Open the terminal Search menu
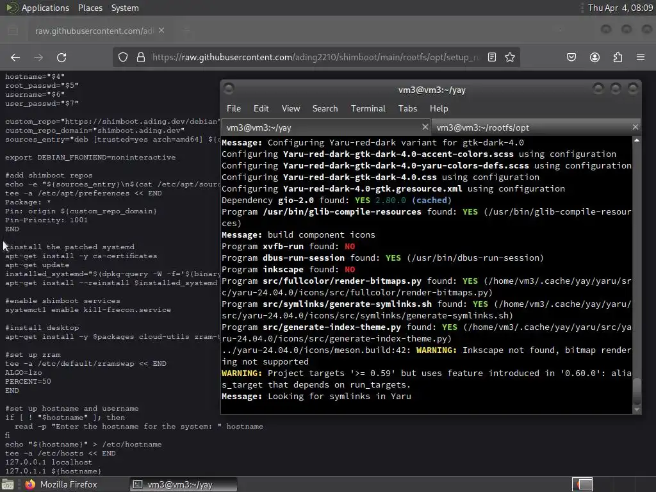 325,108
